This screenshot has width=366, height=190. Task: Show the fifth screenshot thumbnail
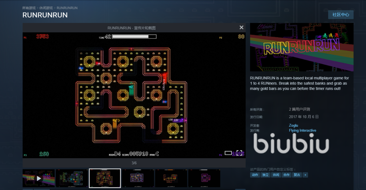pos(171,178)
